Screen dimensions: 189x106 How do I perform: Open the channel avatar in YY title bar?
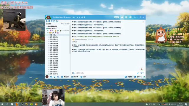click(x=48, y=17)
